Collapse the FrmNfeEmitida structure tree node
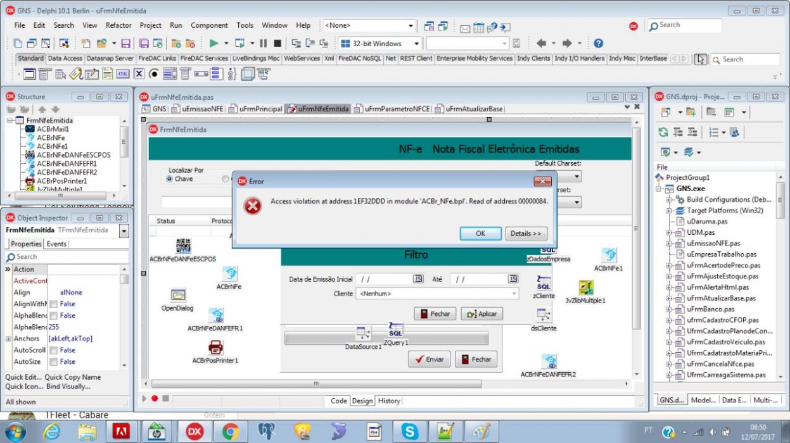 coord(10,120)
